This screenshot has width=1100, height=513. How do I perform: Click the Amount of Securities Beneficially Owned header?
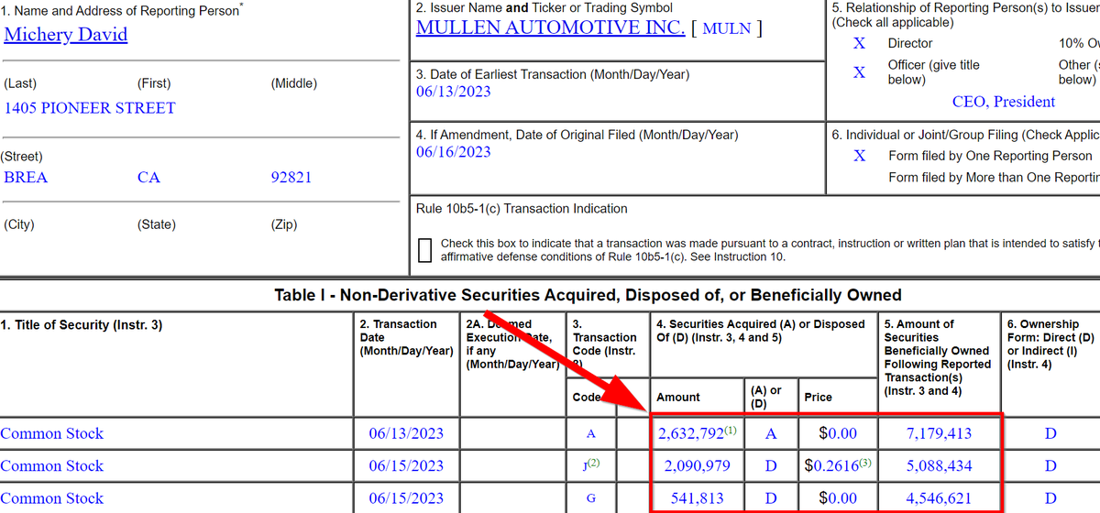[938, 357]
